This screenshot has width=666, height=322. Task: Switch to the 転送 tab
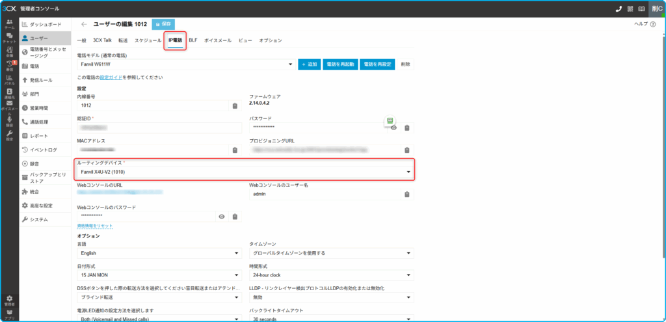point(123,40)
